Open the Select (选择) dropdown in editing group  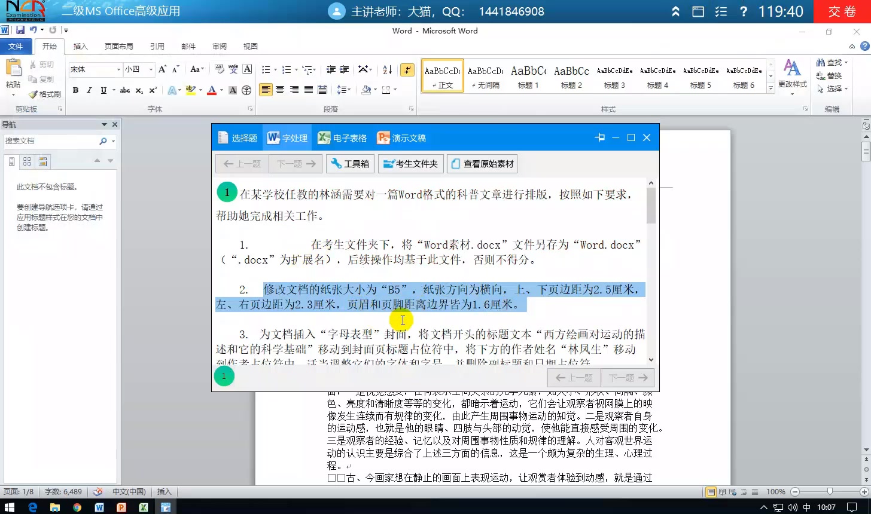click(833, 89)
